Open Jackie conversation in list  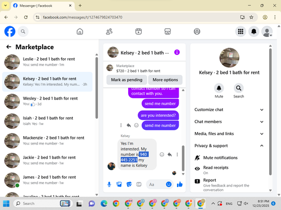click(x=47, y=160)
